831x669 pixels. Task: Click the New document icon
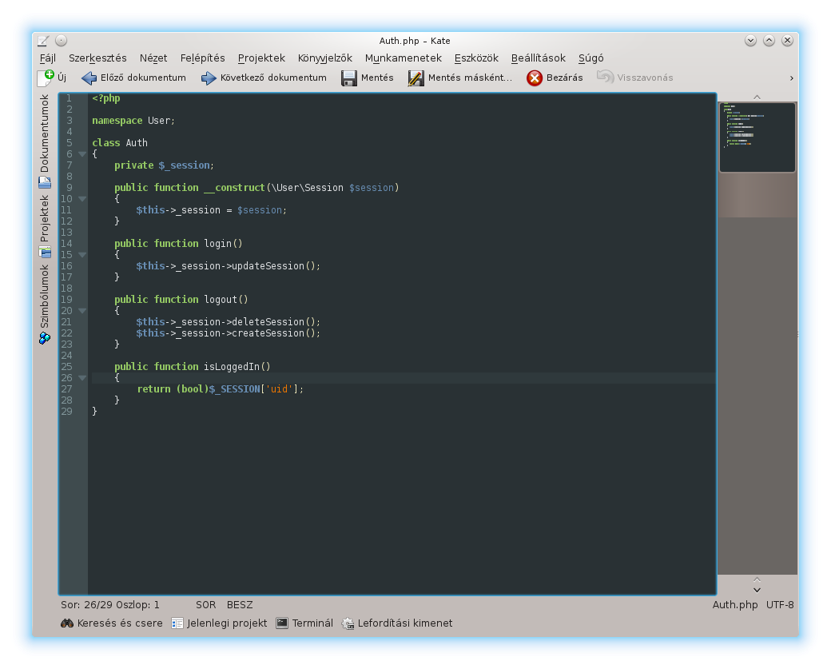[x=46, y=78]
